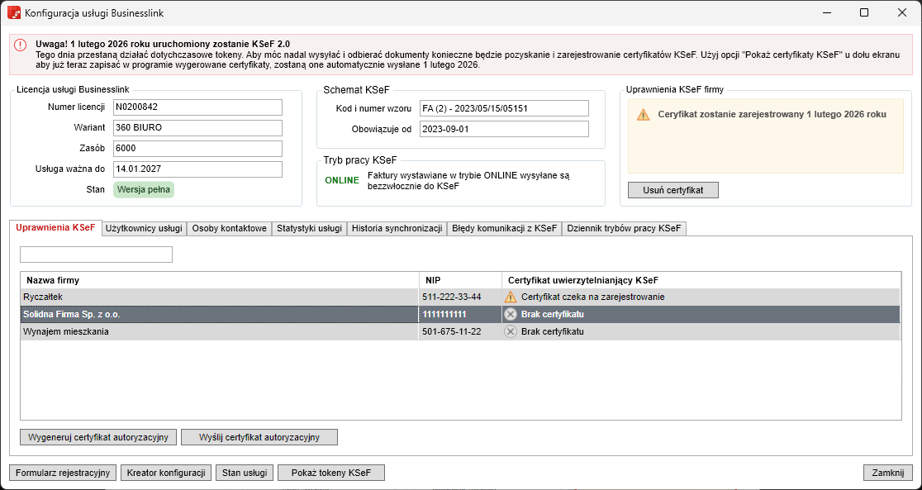Open the Błędy komunikacji z KSeF tab
Screen dimensions: 922x490
[x=504, y=228]
